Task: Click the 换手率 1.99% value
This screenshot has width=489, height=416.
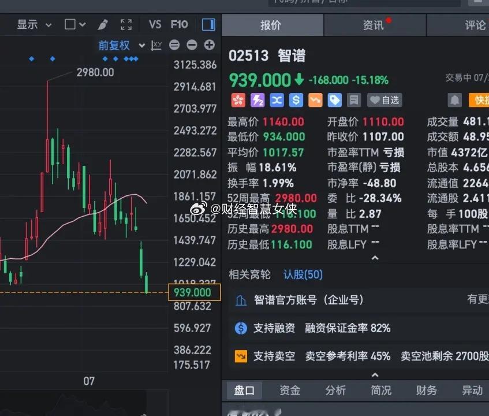Action: pos(278,183)
